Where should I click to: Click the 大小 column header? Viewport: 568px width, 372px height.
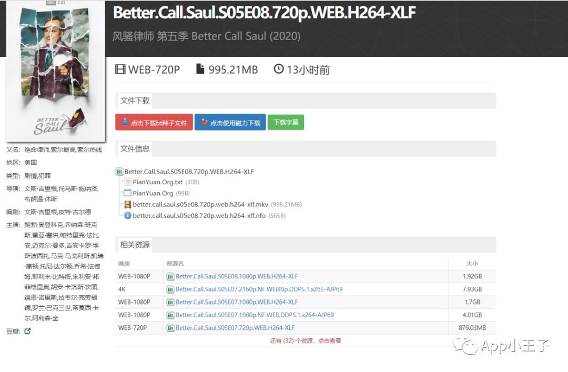click(x=472, y=264)
